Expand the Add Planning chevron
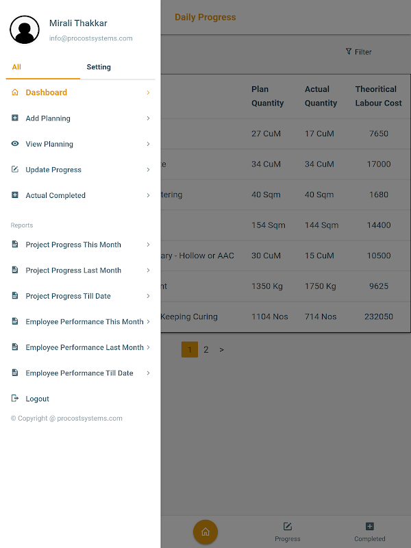 [148, 119]
